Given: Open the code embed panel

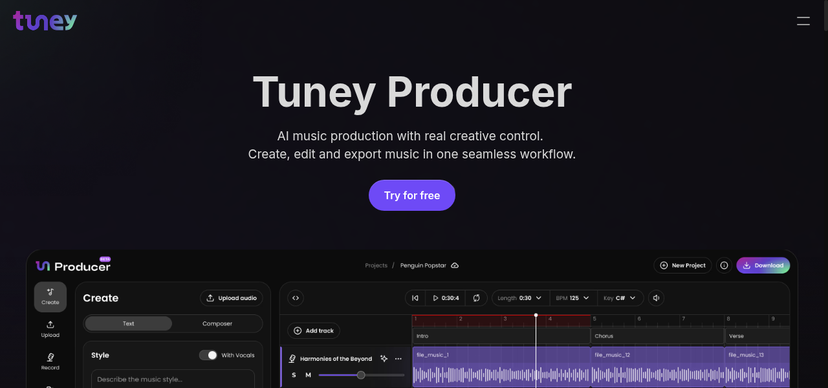Looking at the screenshot, I should (x=295, y=297).
